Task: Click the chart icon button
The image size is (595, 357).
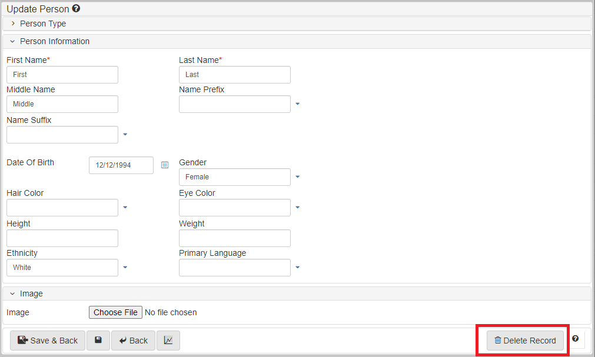Action: coord(168,341)
